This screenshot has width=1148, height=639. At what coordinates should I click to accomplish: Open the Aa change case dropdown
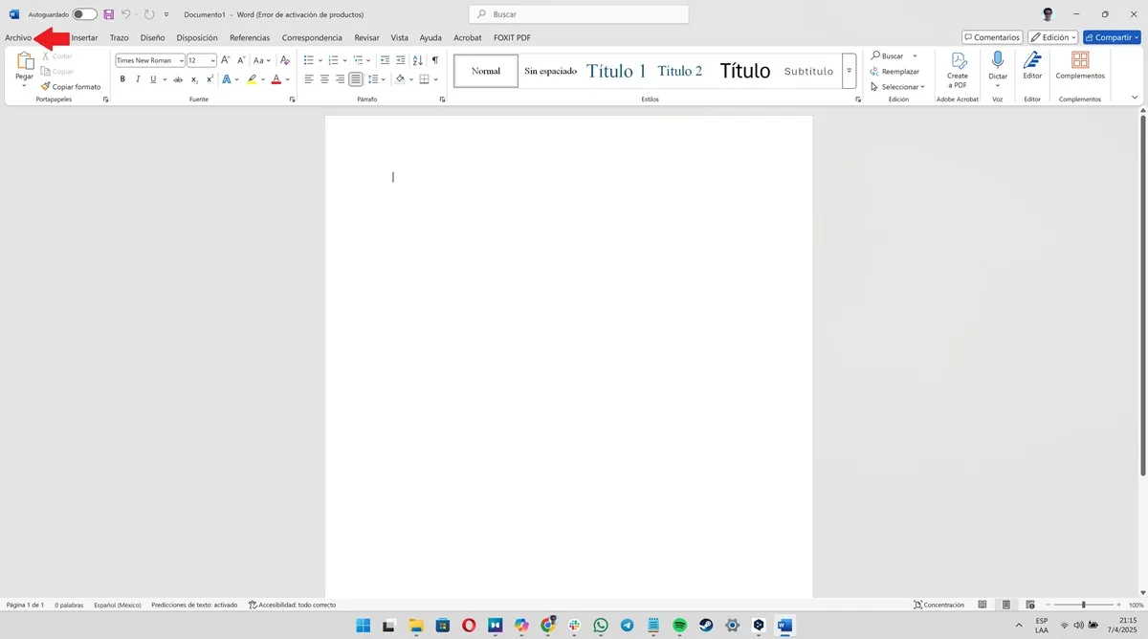pos(262,60)
